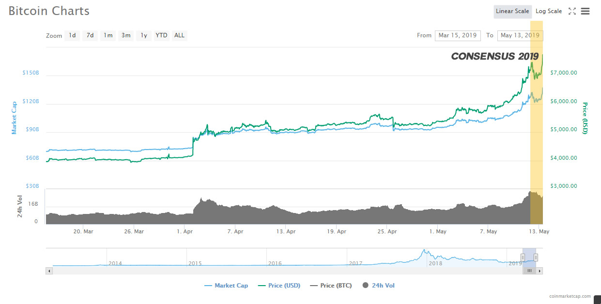
Task: Set zoom range to ALL
Action: (x=179, y=35)
